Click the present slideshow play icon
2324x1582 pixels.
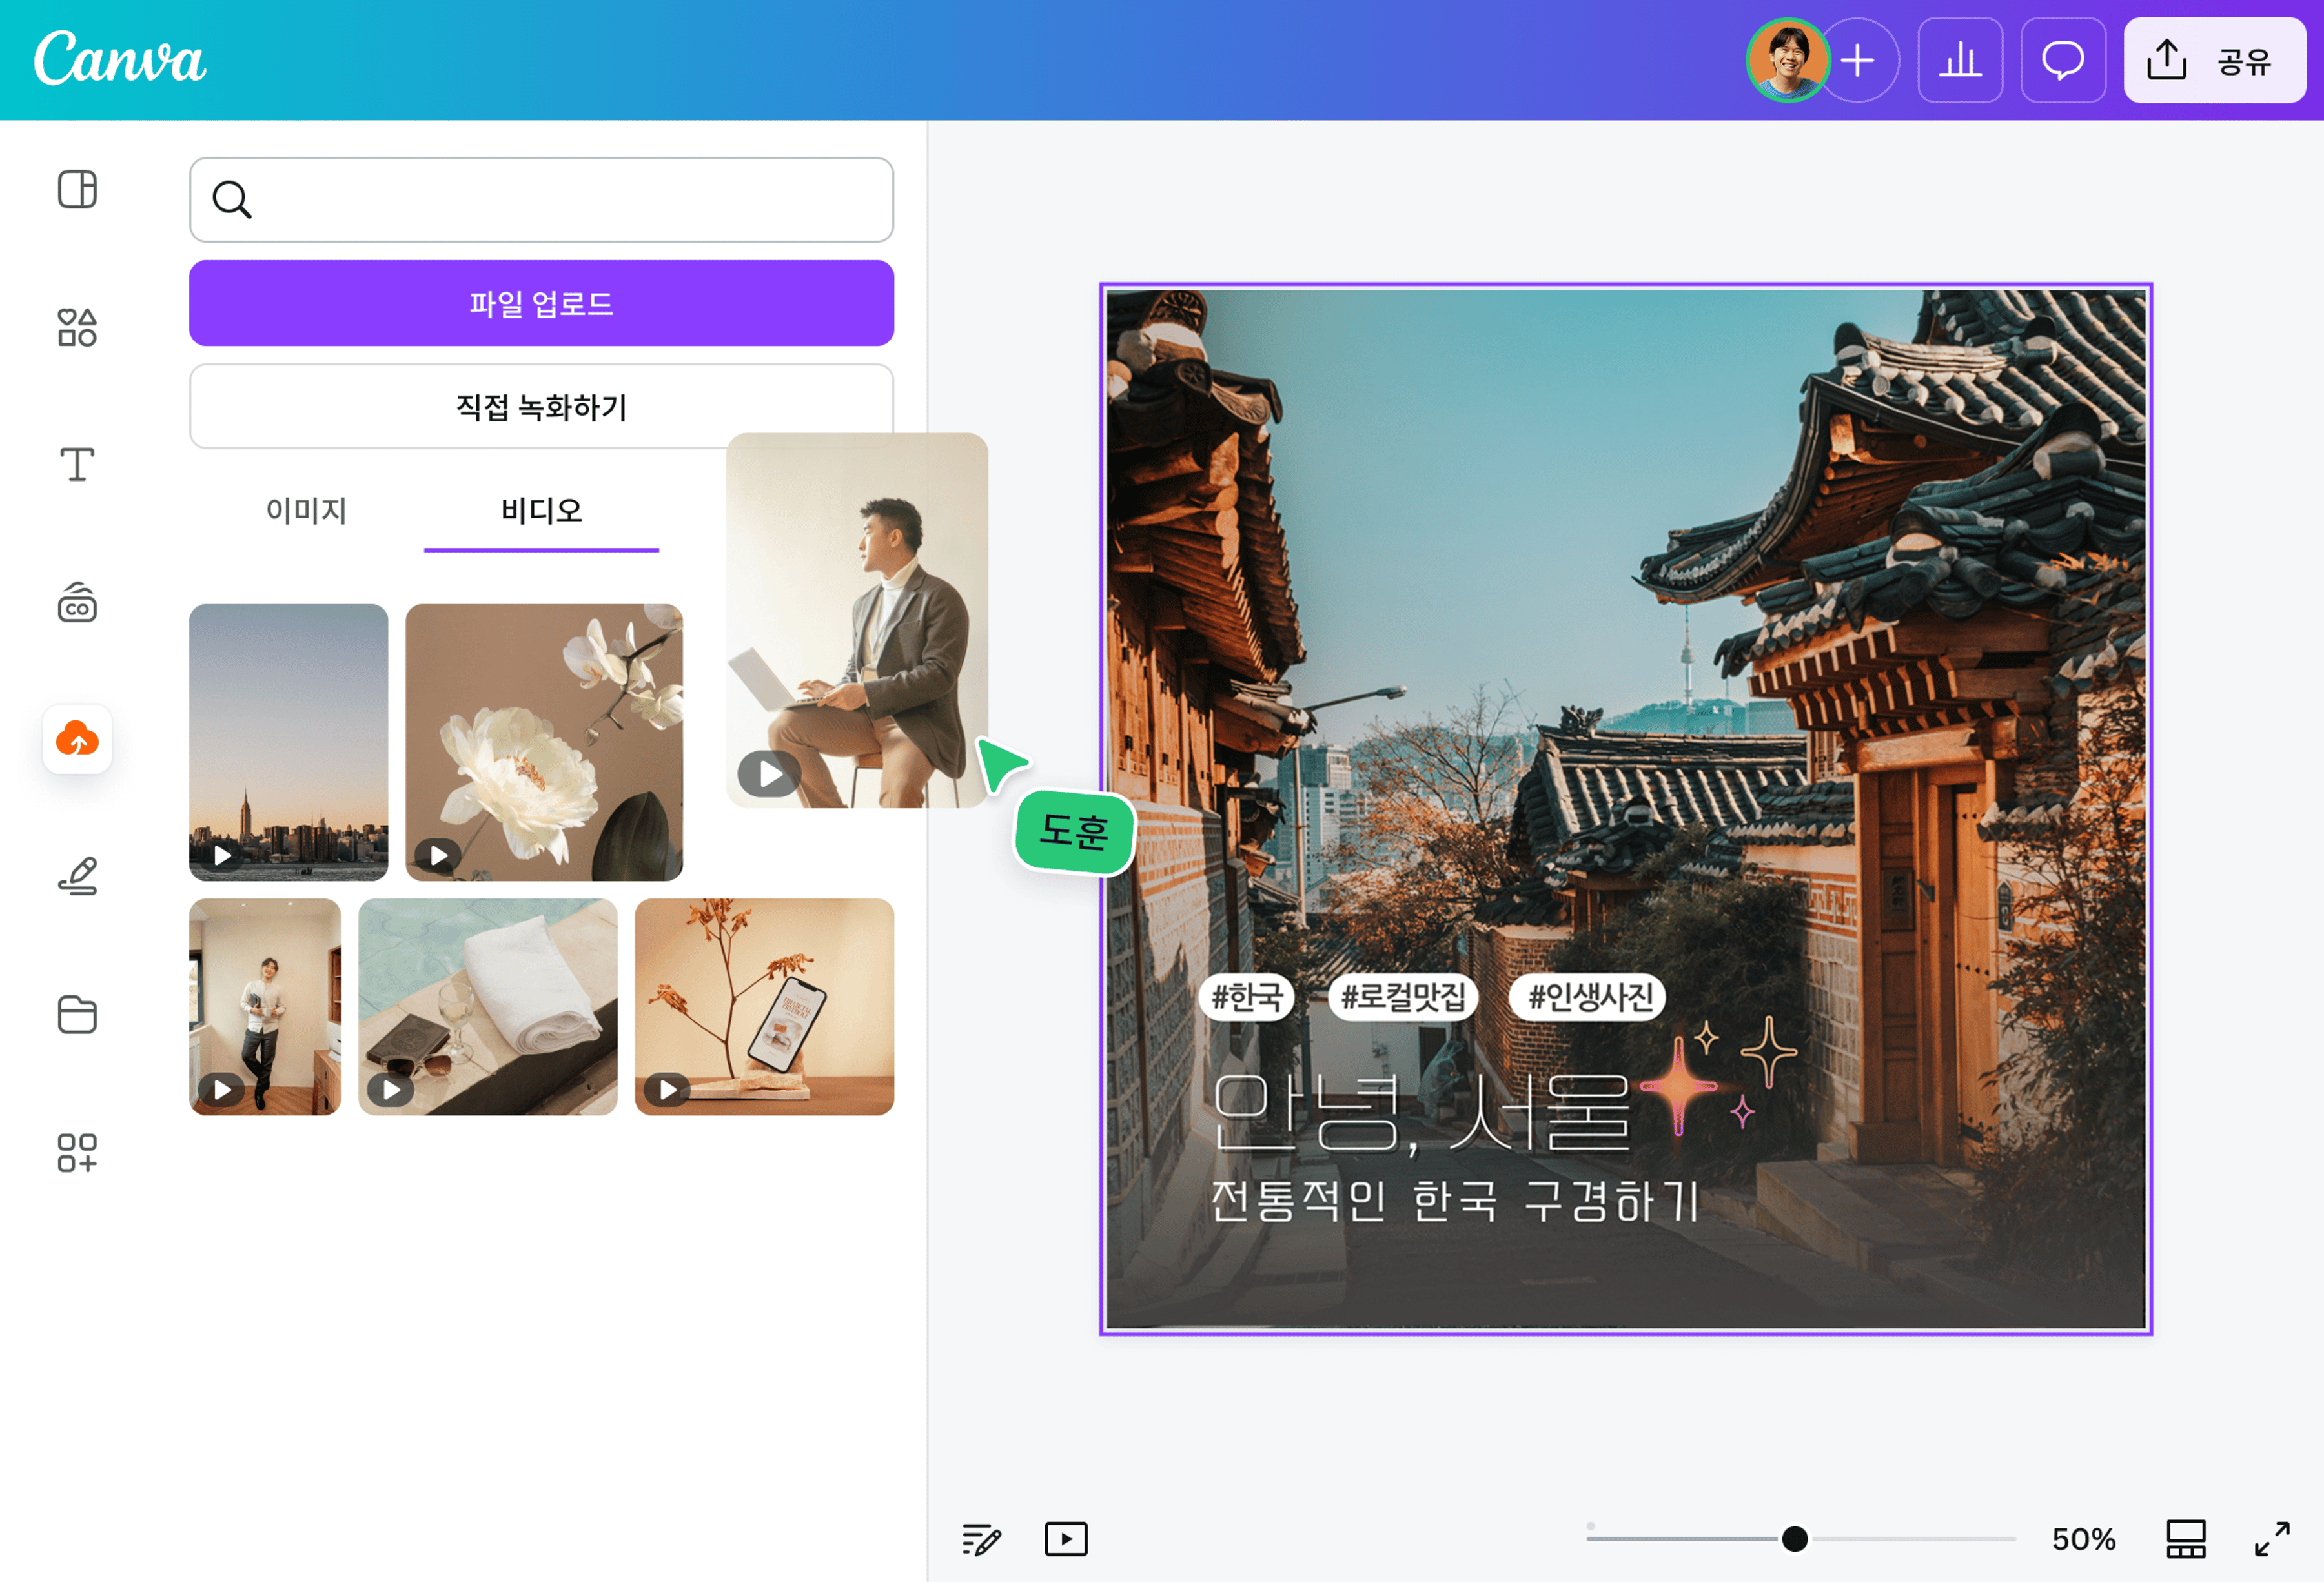[x=1066, y=1539]
